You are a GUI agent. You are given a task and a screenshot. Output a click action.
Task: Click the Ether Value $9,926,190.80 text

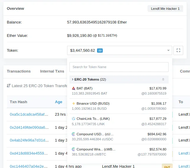point(79,36)
